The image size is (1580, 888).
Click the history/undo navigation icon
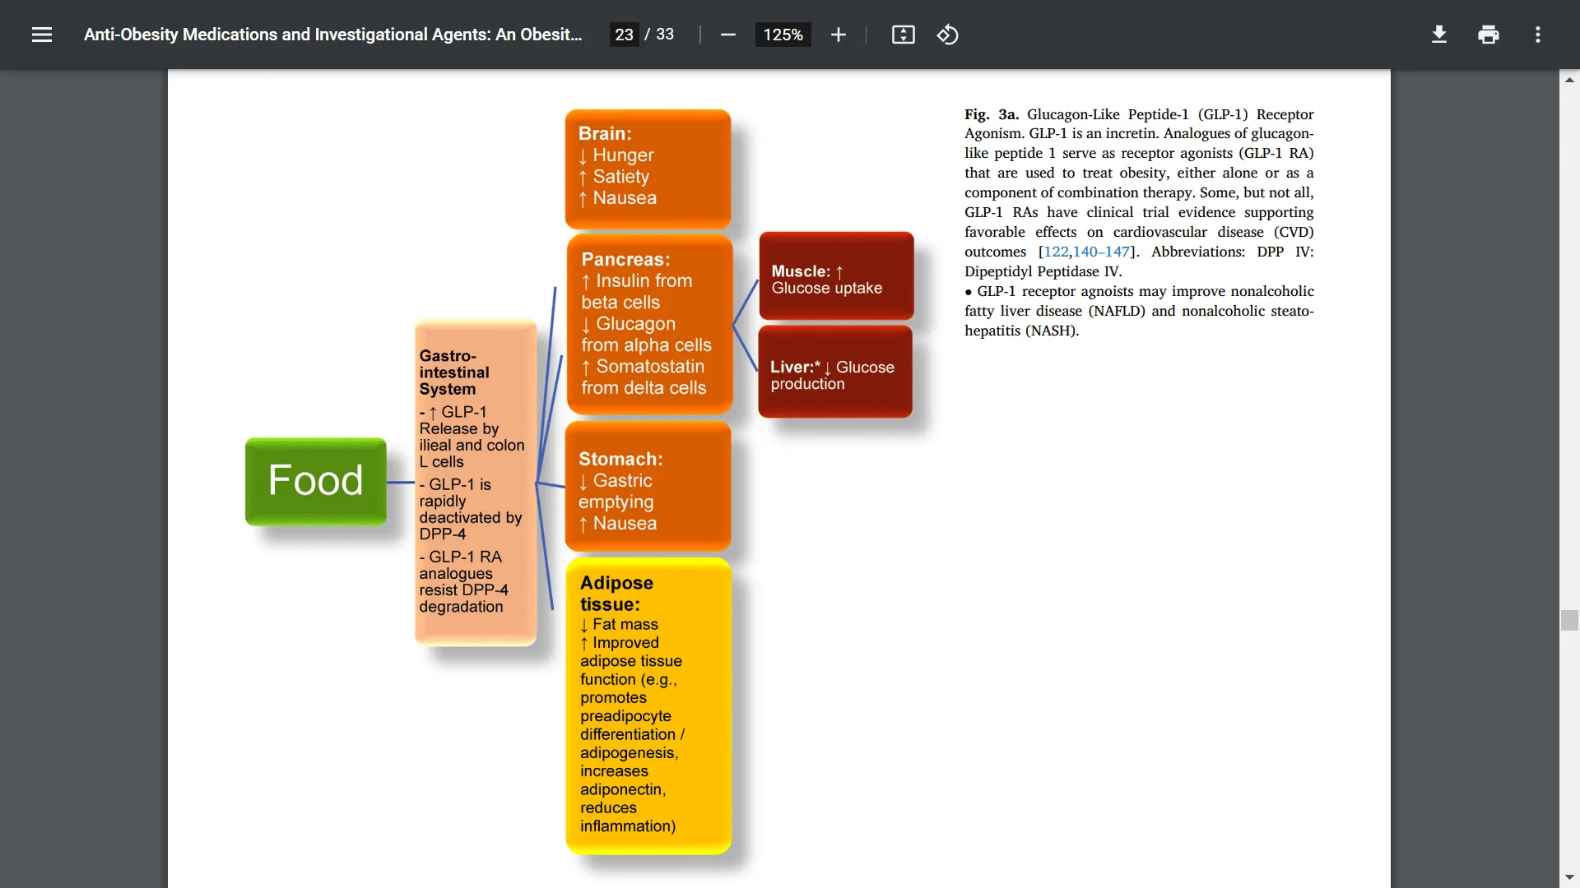[x=949, y=35]
